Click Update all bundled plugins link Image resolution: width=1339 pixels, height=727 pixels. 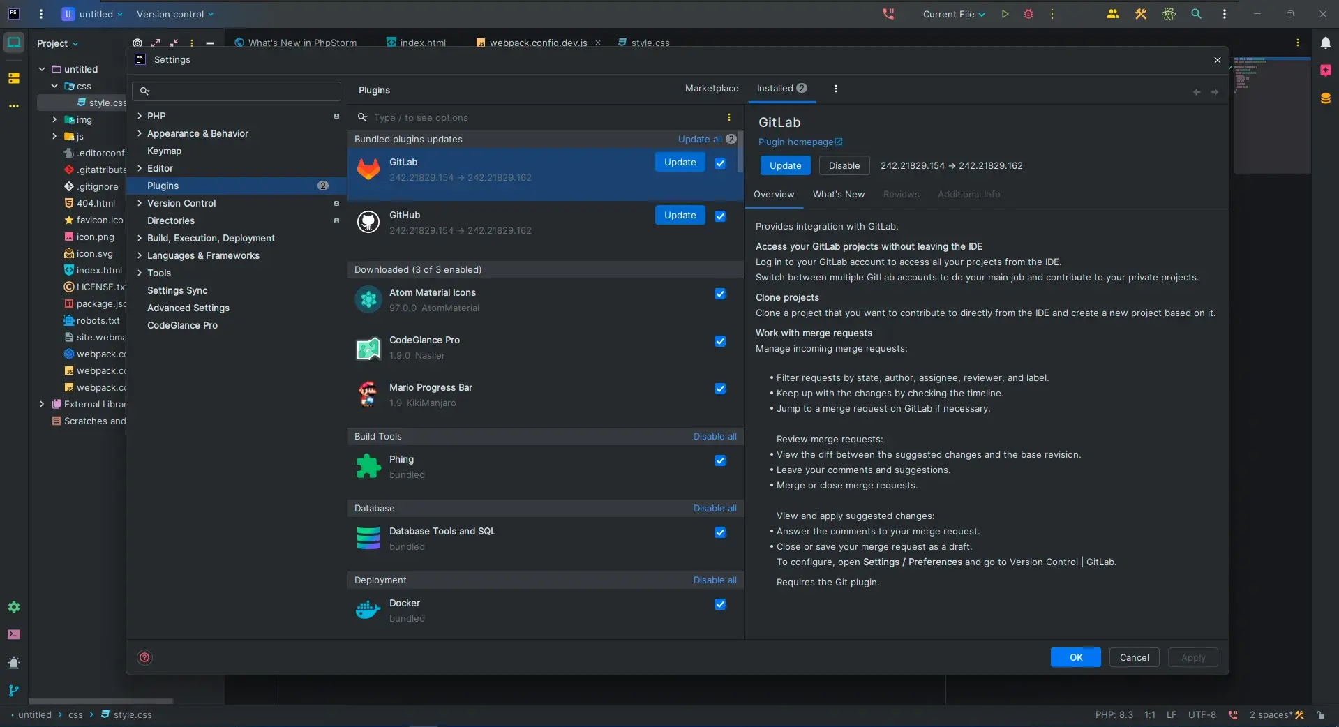[699, 139]
